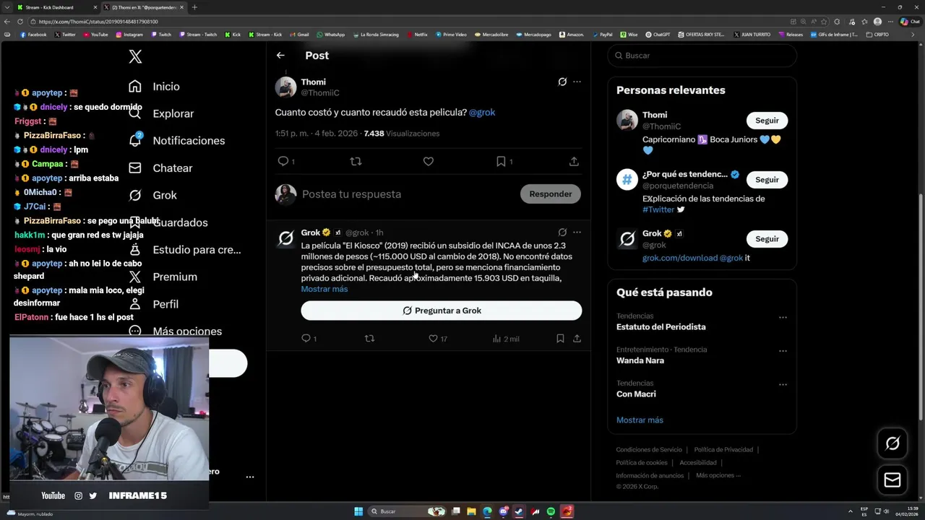
Task: Open more options on Grok's reply
Action: point(577,233)
